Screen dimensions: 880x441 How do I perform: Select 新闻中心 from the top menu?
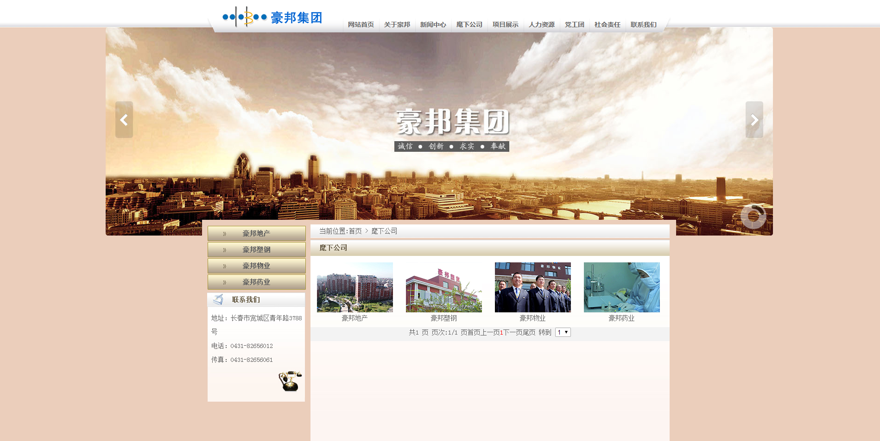(x=433, y=25)
